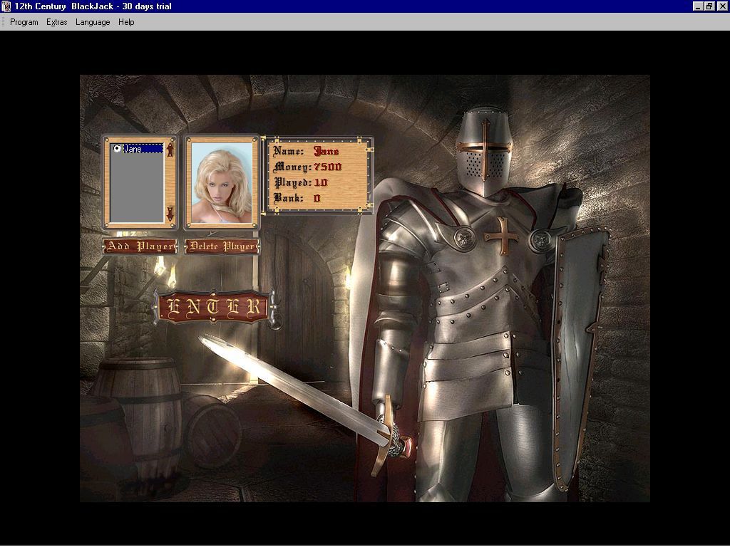Open the Help menu
Viewport: 730px width, 547px height.
[126, 22]
